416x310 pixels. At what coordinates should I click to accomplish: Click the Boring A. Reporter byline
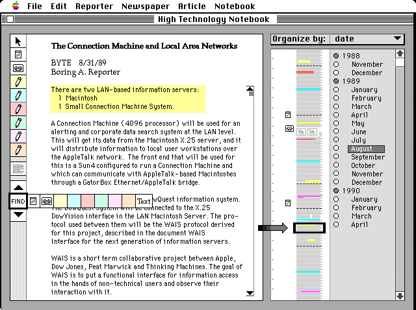85,72
